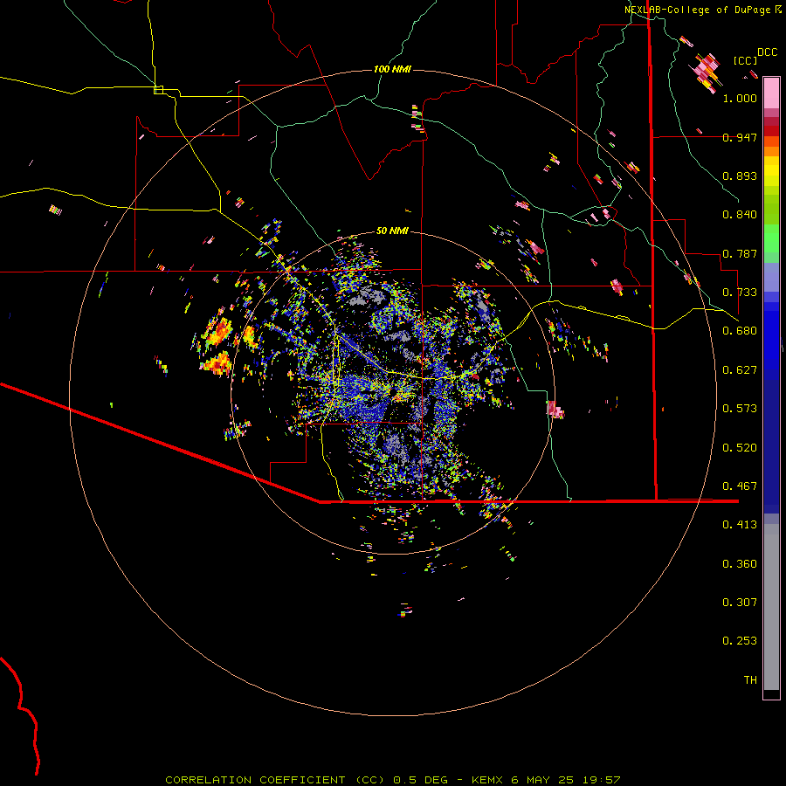
Task: Click the 0.787 scale value
Action: coord(740,253)
